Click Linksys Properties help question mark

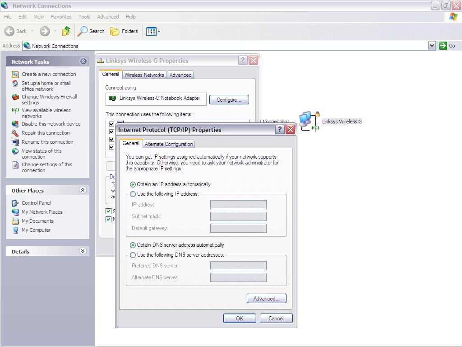click(242, 61)
